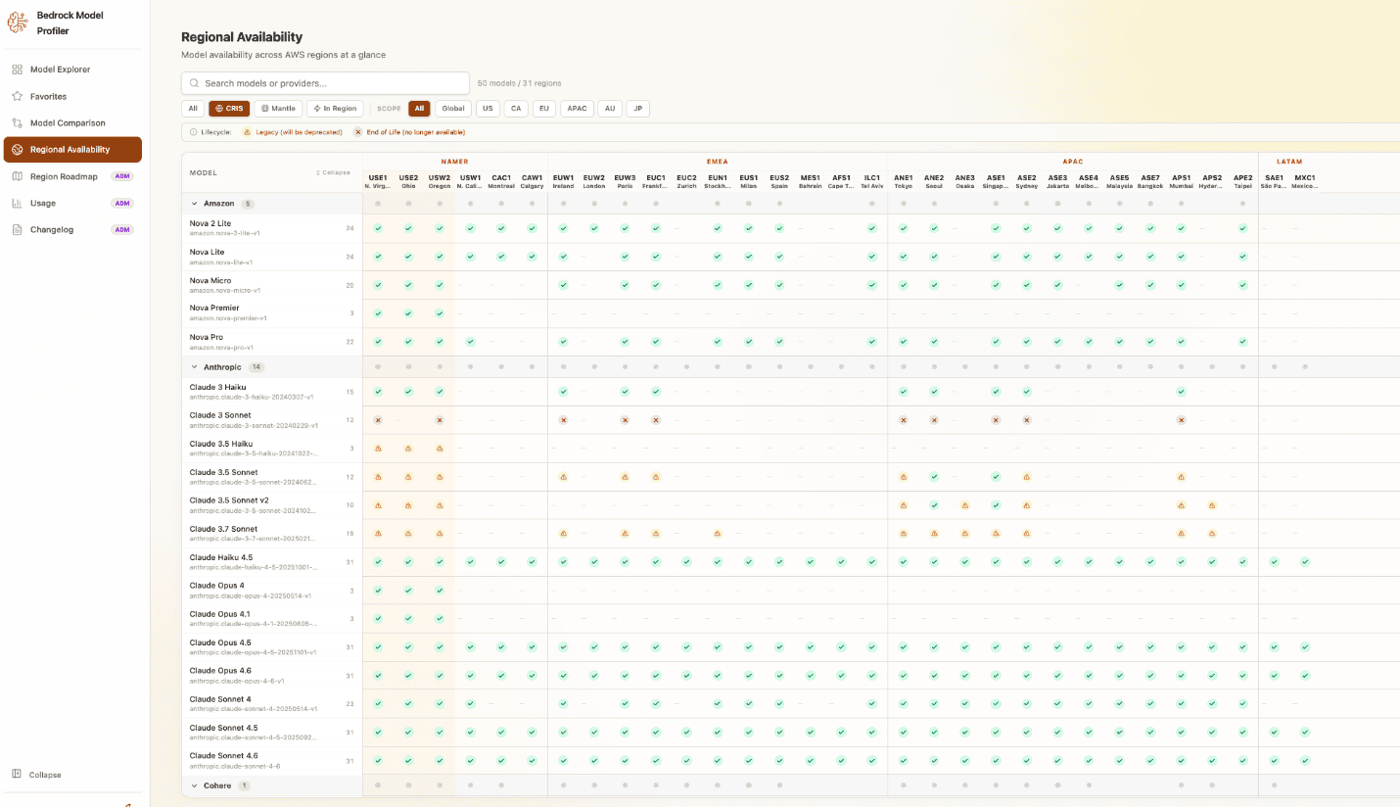The height and width of the screenshot is (807, 1400).
Task: Click the Claude Opus 4.5 model name
Action: [x=220, y=642]
